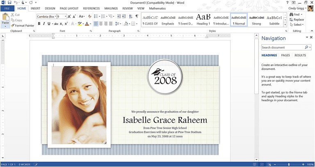315x167 pixels.
Task: Click the Save icon in quick access toolbar
Action: click(x=9, y=2)
